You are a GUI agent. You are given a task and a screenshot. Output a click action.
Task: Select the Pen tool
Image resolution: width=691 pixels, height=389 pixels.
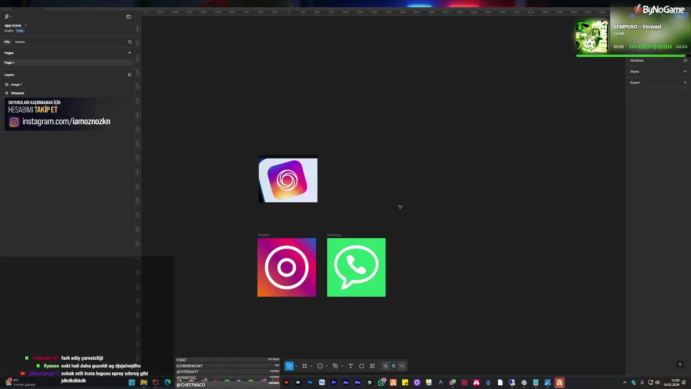[335, 366]
